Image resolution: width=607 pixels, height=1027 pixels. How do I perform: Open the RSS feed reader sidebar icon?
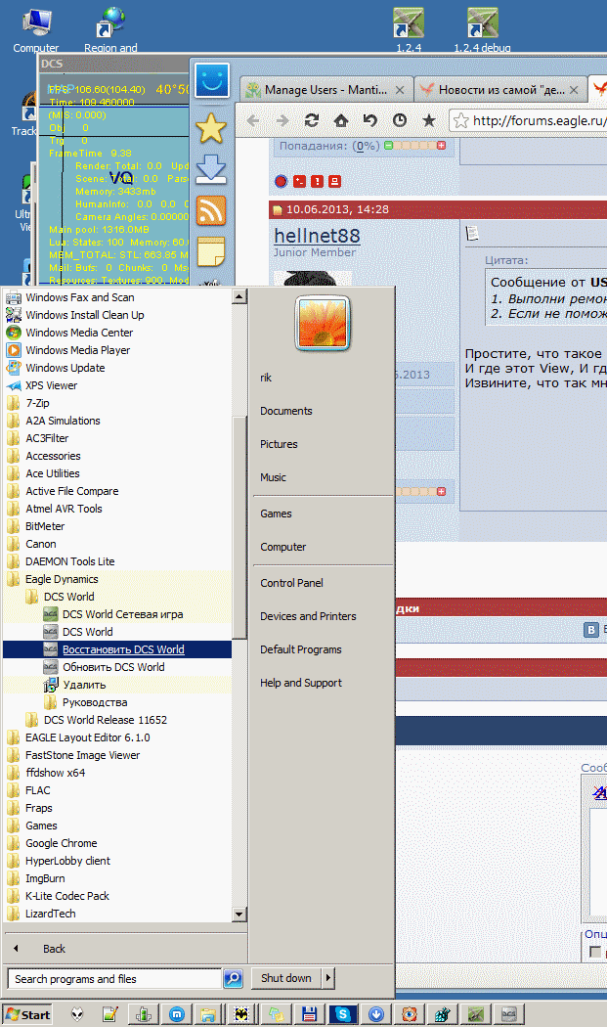tap(211, 210)
